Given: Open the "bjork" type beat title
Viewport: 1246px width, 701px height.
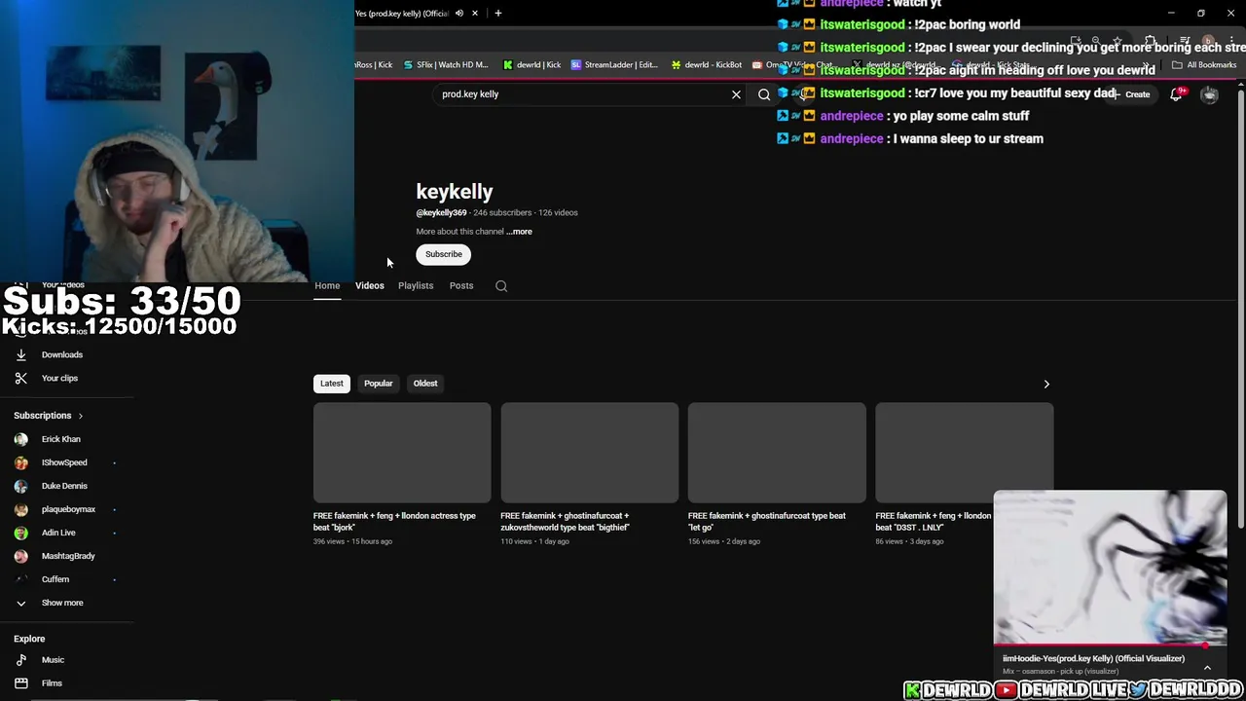Looking at the screenshot, I should coord(394,522).
